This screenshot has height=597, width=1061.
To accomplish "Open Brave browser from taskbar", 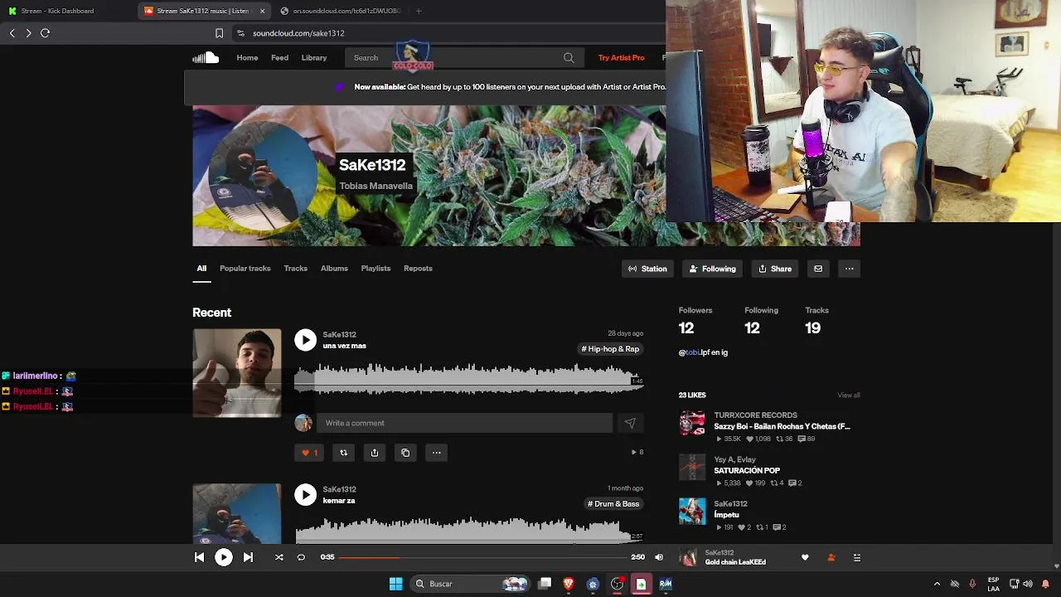I will click(569, 584).
